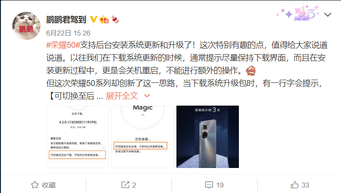
Task: Open the post options chevron menu
Action: pos(327,15)
